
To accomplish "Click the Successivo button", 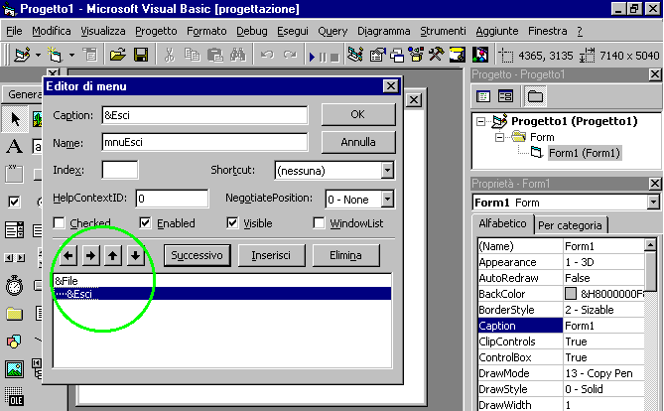I will pyautogui.click(x=197, y=255).
